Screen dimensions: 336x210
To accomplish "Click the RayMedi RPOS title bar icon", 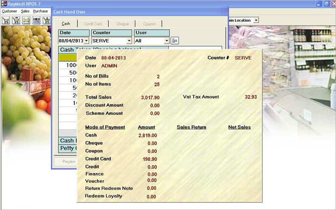I will [4, 4].
